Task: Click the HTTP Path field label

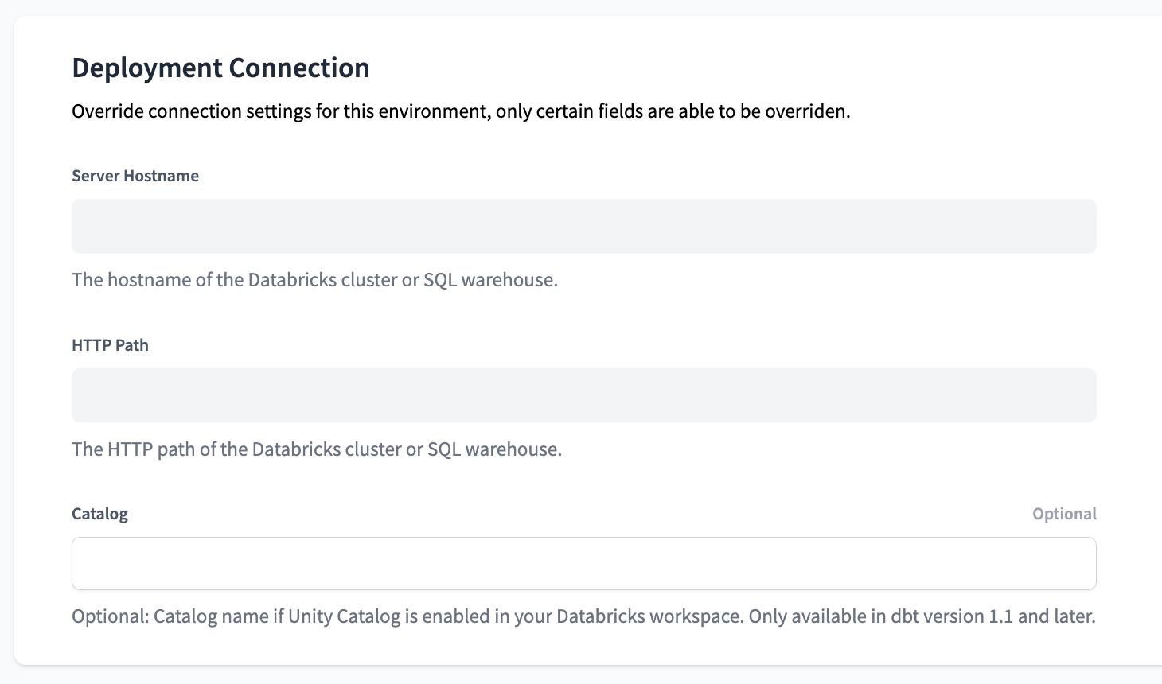Action: coord(110,344)
